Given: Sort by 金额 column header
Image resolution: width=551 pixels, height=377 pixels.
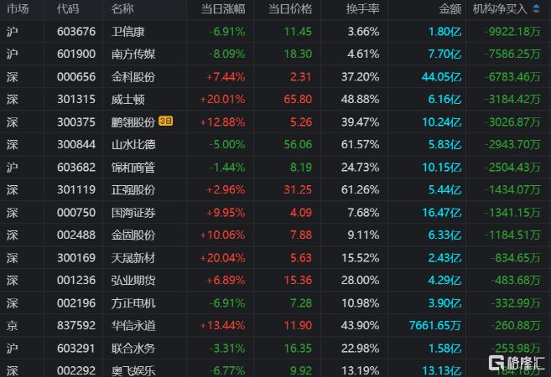Looking at the screenshot, I should [450, 9].
